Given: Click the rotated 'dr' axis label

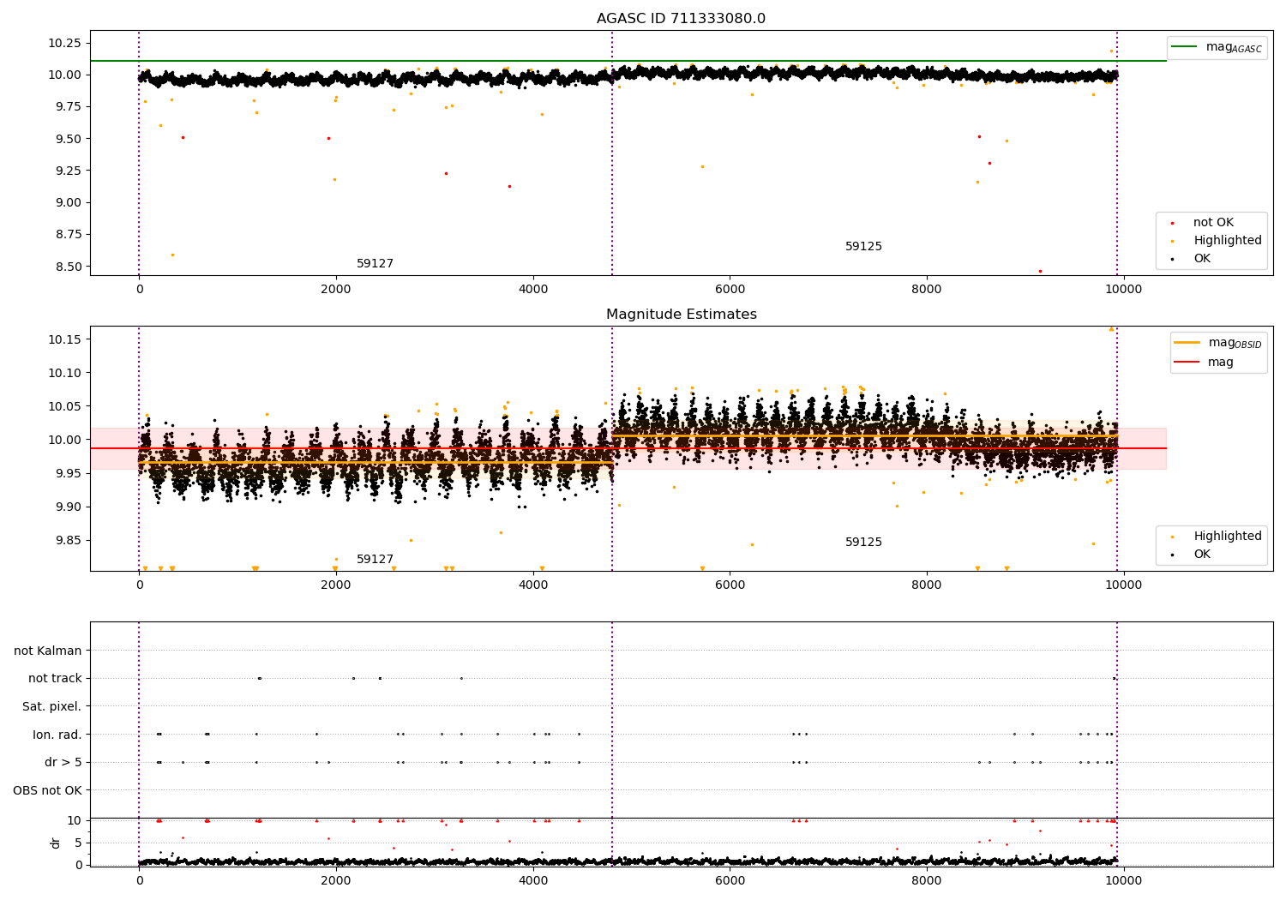Looking at the screenshot, I should pos(56,843).
